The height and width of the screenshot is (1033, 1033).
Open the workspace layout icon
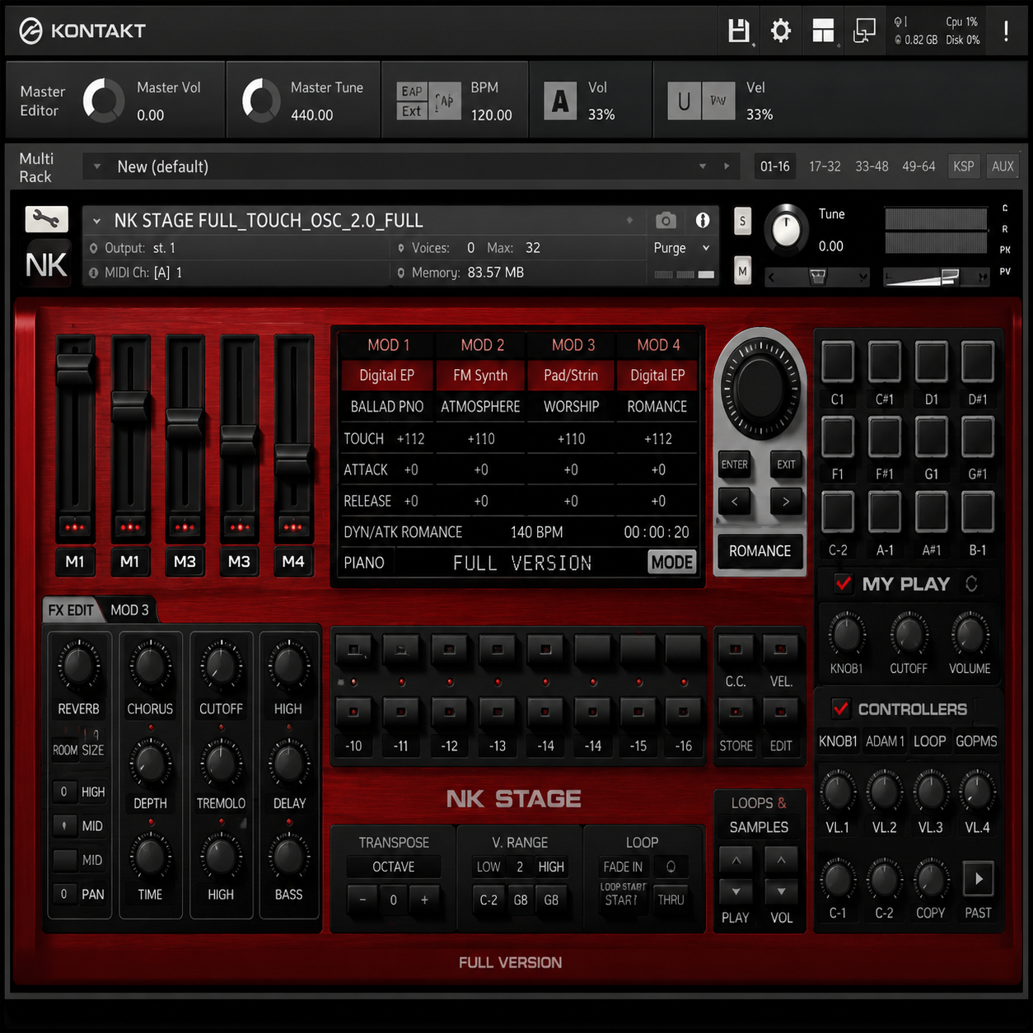[823, 31]
